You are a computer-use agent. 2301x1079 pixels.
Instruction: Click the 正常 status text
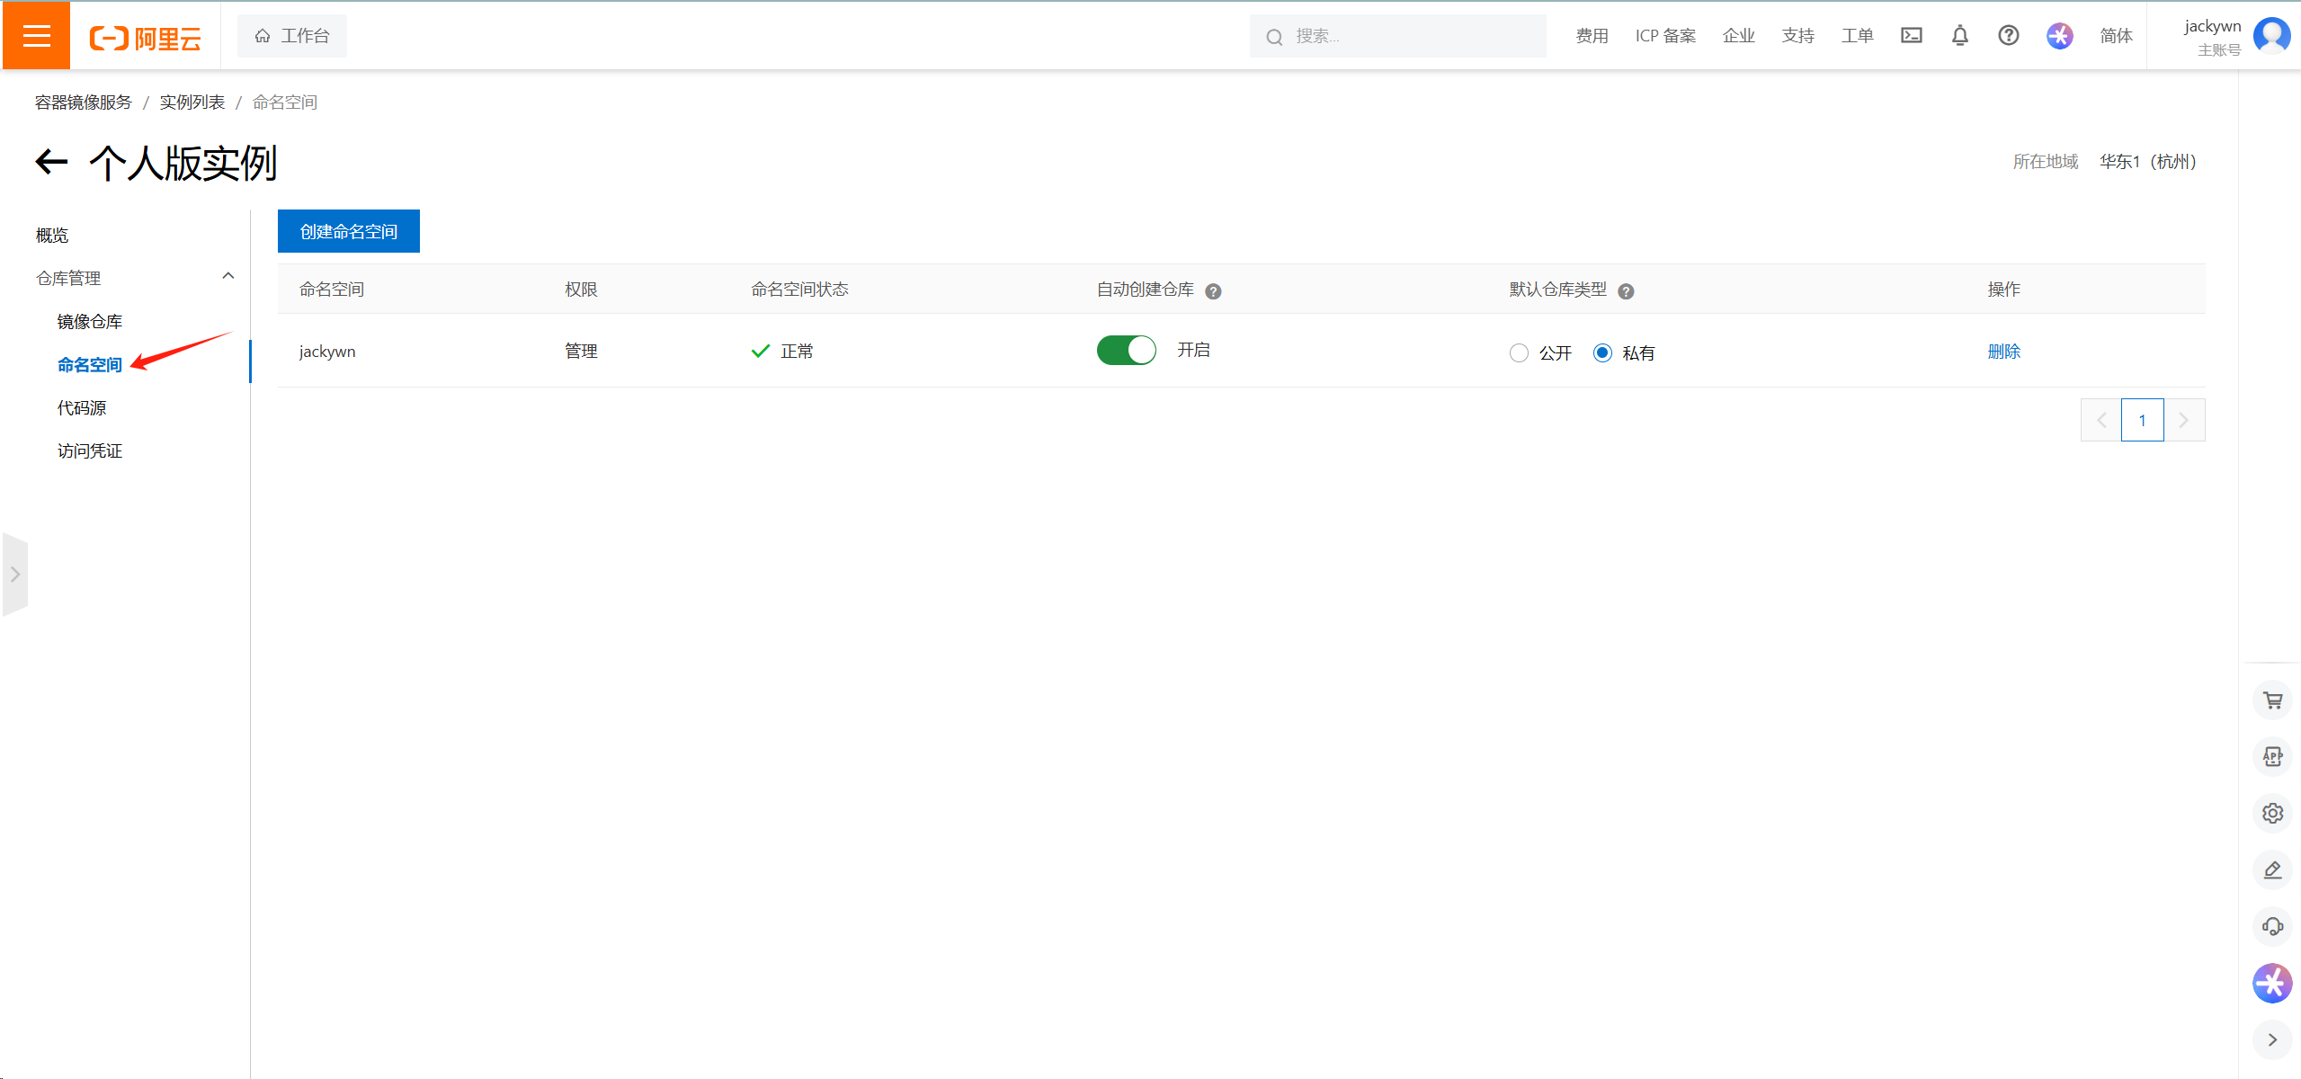(797, 352)
